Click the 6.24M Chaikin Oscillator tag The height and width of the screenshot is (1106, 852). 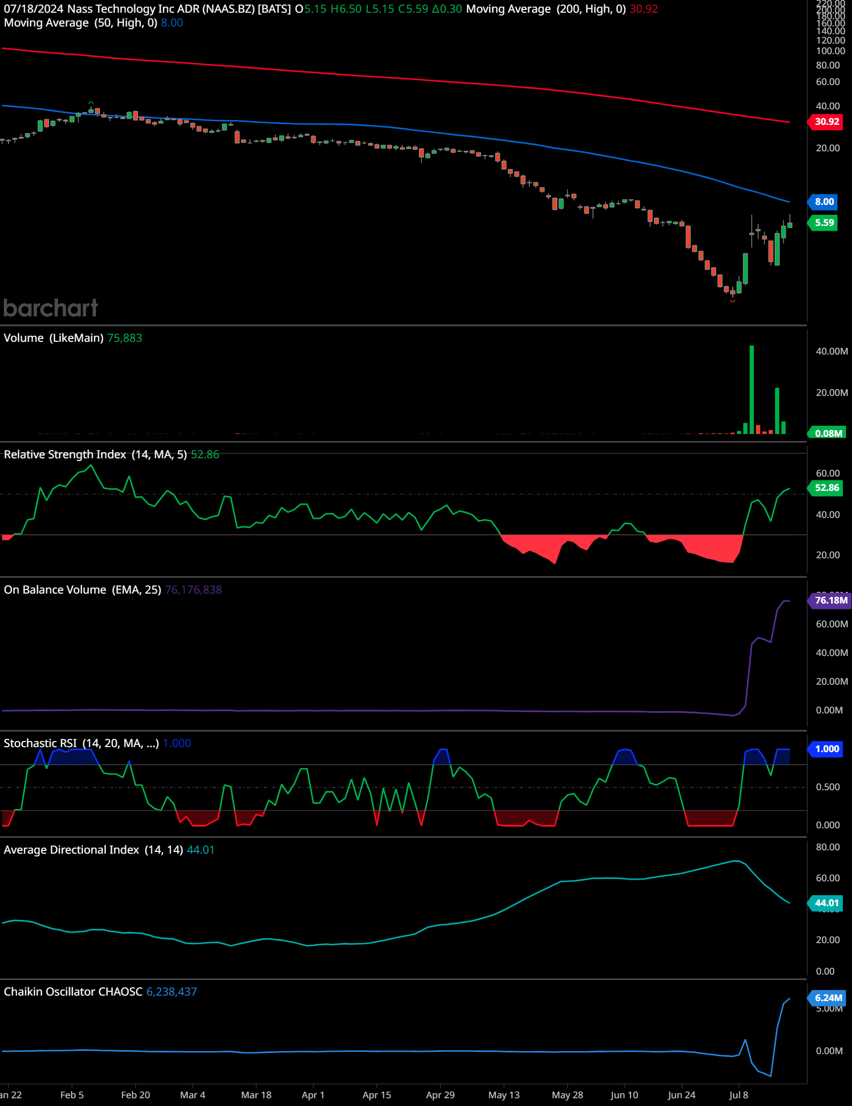pyautogui.click(x=827, y=998)
